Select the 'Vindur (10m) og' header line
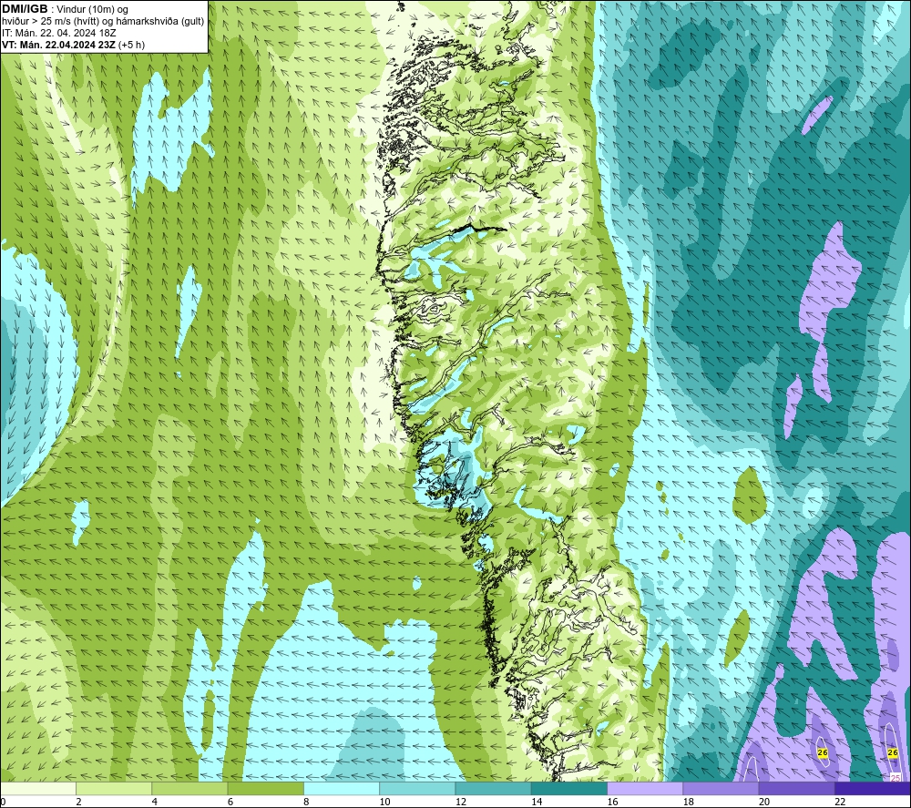Viewport: 911px width, 808px height. (93, 10)
